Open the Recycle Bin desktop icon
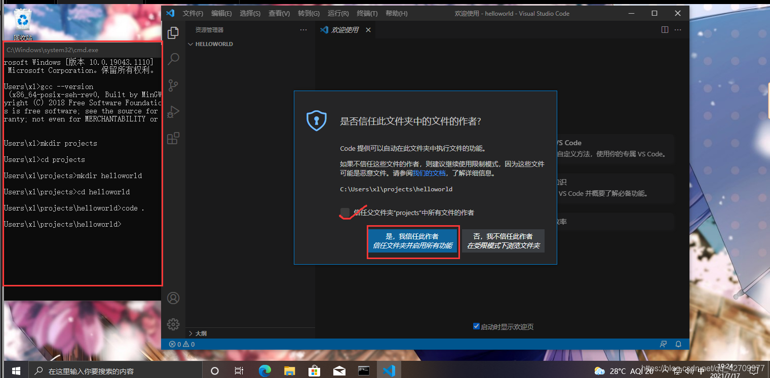The image size is (770, 378). pyautogui.click(x=23, y=24)
